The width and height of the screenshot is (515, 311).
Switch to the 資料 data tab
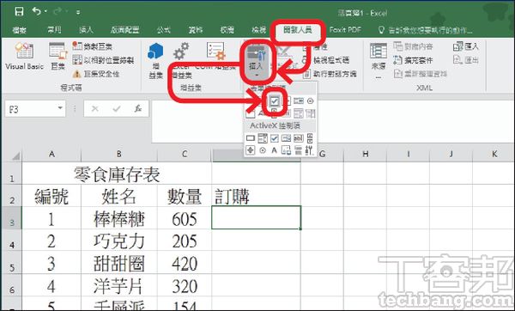[x=196, y=30]
